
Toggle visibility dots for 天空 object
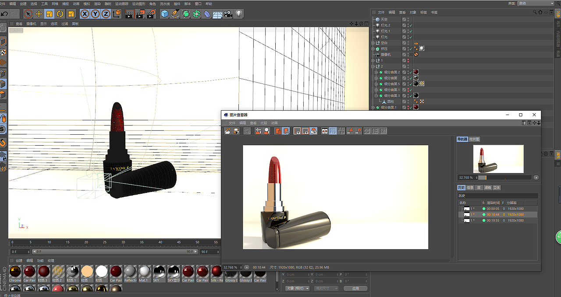(x=408, y=20)
